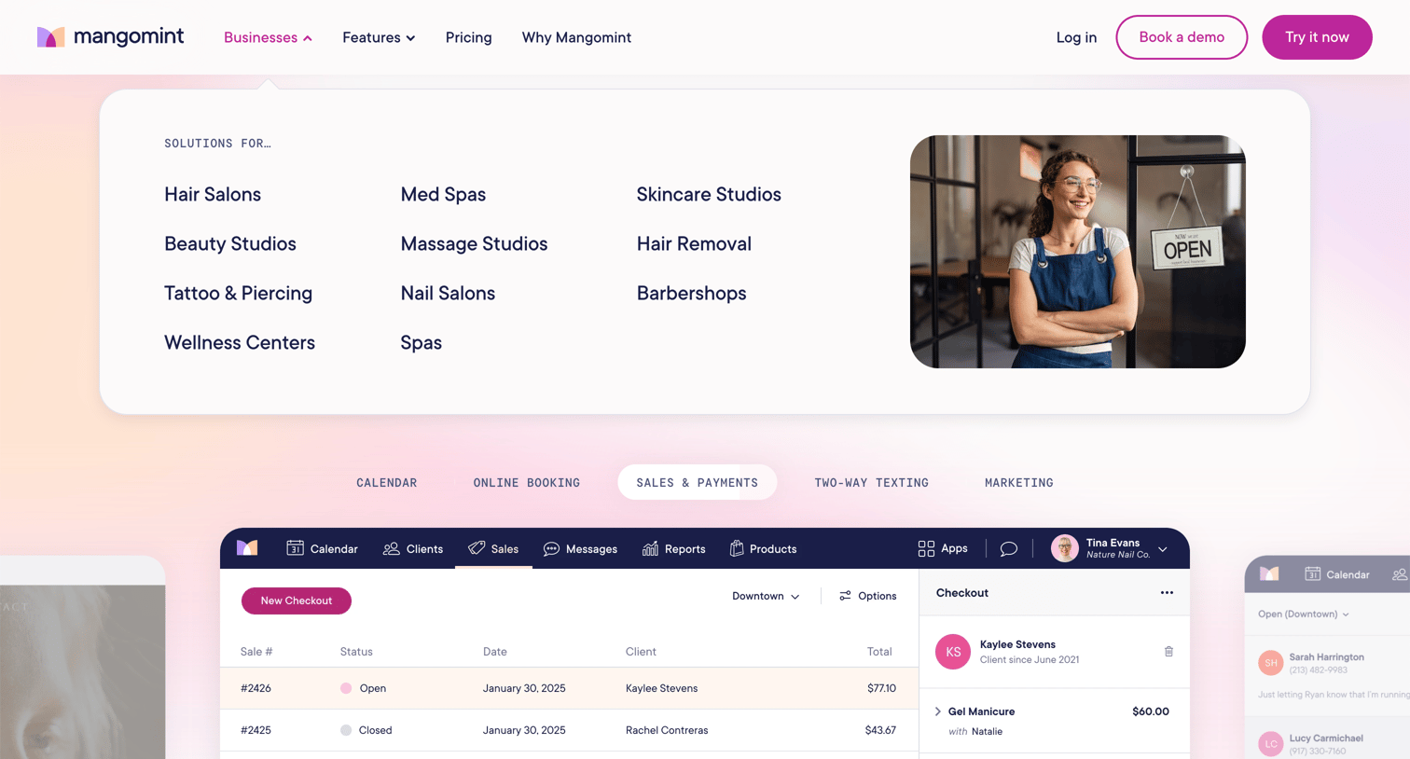Expand the Features dropdown menu
The image size is (1410, 759).
(379, 37)
